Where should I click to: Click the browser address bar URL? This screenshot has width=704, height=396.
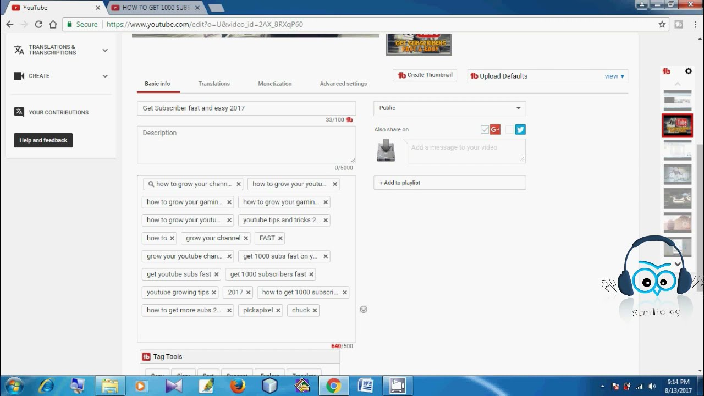205,24
